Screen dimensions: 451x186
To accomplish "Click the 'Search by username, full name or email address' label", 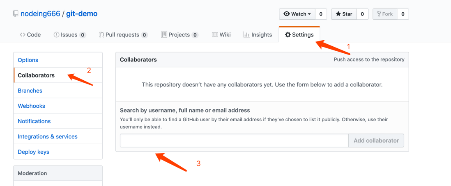I will tap(185, 110).
